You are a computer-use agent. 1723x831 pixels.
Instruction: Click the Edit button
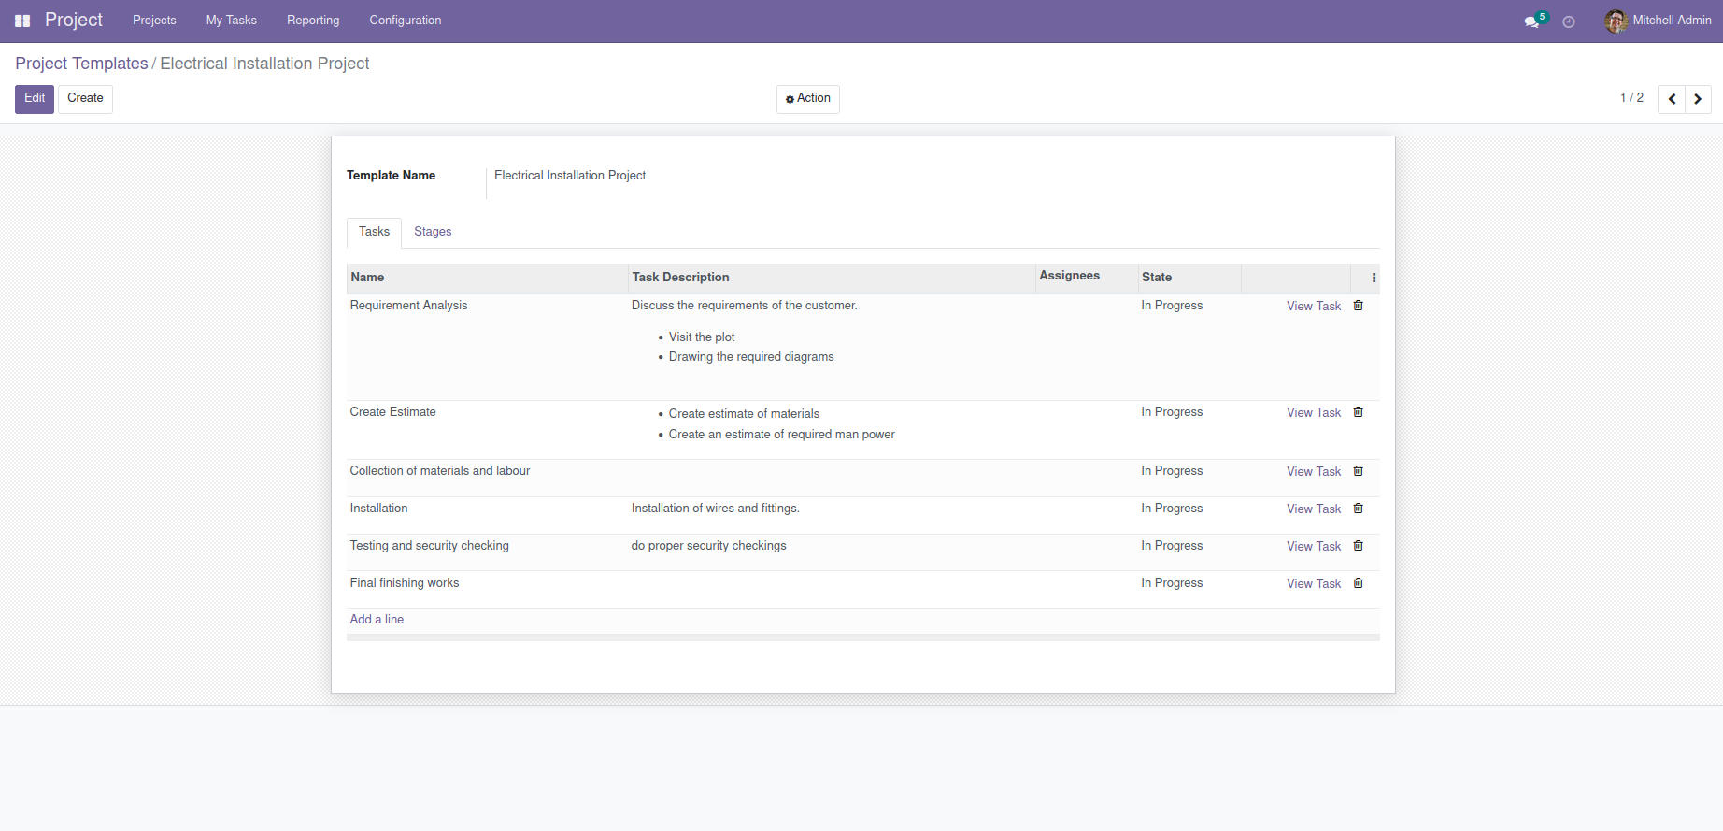pos(35,99)
